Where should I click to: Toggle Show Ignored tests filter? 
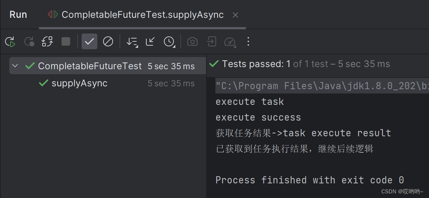[108, 42]
